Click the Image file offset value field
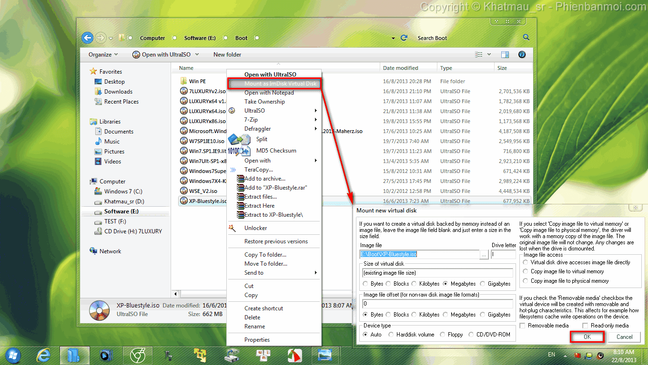The width and height of the screenshot is (648, 365). (437, 303)
